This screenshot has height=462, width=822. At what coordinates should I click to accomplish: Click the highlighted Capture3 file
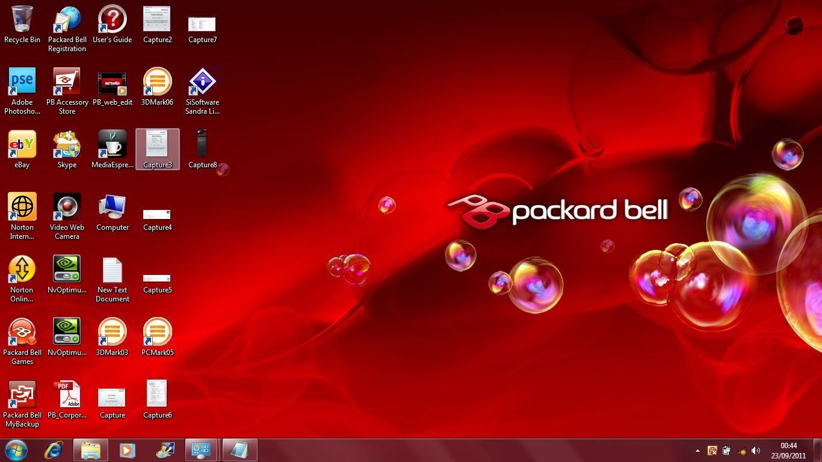click(157, 149)
